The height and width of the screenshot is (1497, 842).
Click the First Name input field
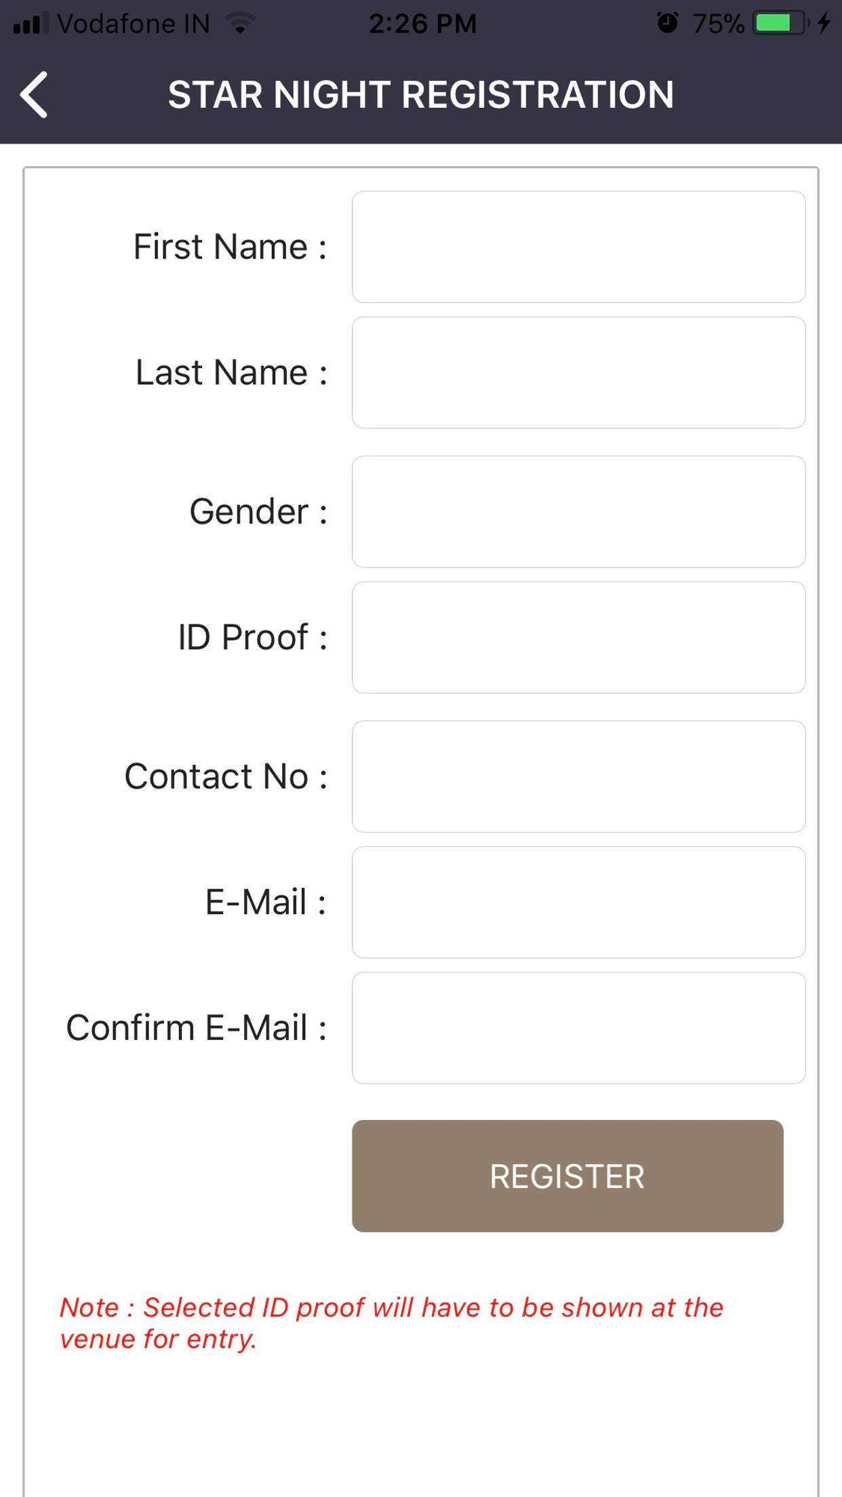point(578,247)
